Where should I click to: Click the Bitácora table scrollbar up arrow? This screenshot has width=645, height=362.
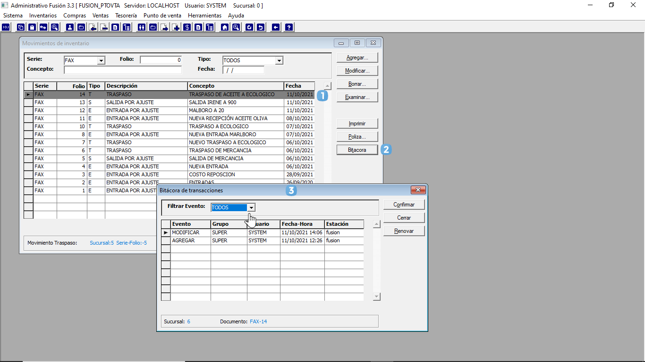[x=376, y=224]
